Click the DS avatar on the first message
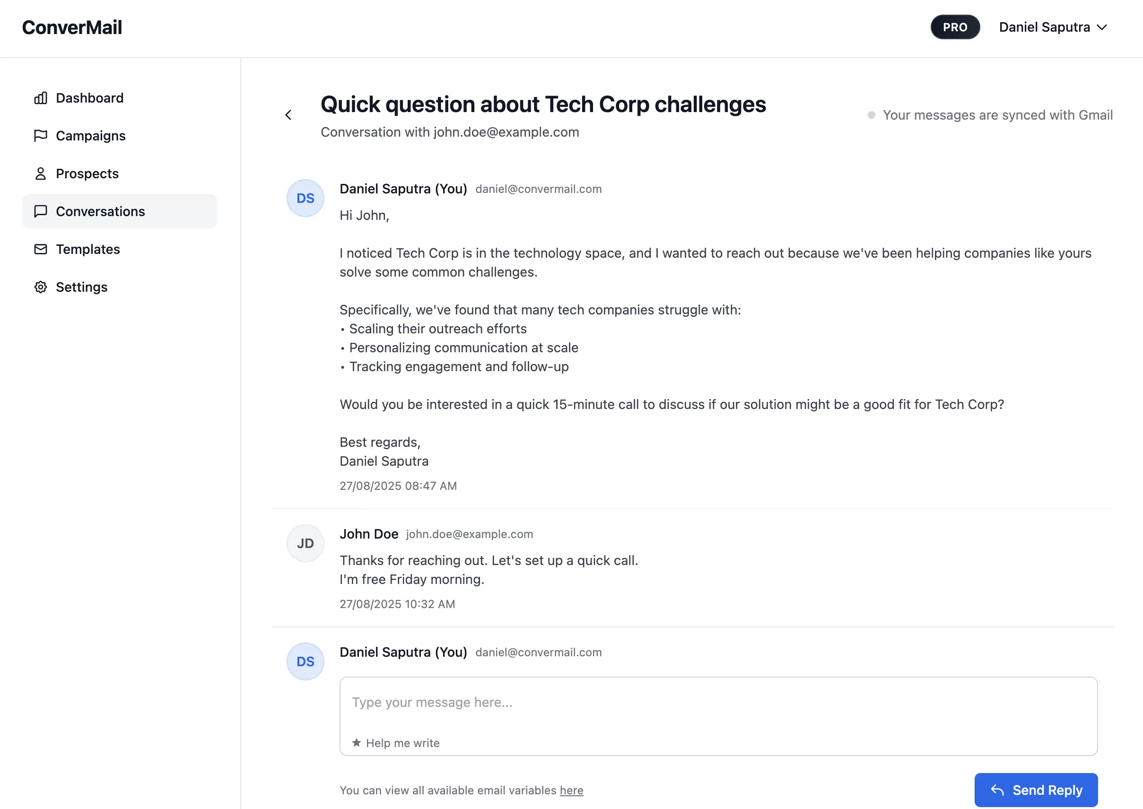The width and height of the screenshot is (1143, 809). click(305, 198)
